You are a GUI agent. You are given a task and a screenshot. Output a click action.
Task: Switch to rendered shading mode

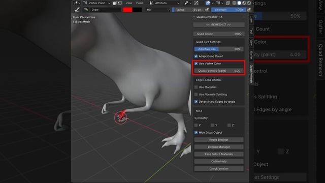click(x=249, y=3)
